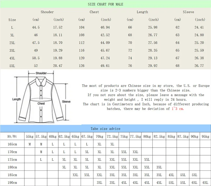Select the "3XL" cell in the 180cm row
211x186 pixels.
[x=159, y=167]
